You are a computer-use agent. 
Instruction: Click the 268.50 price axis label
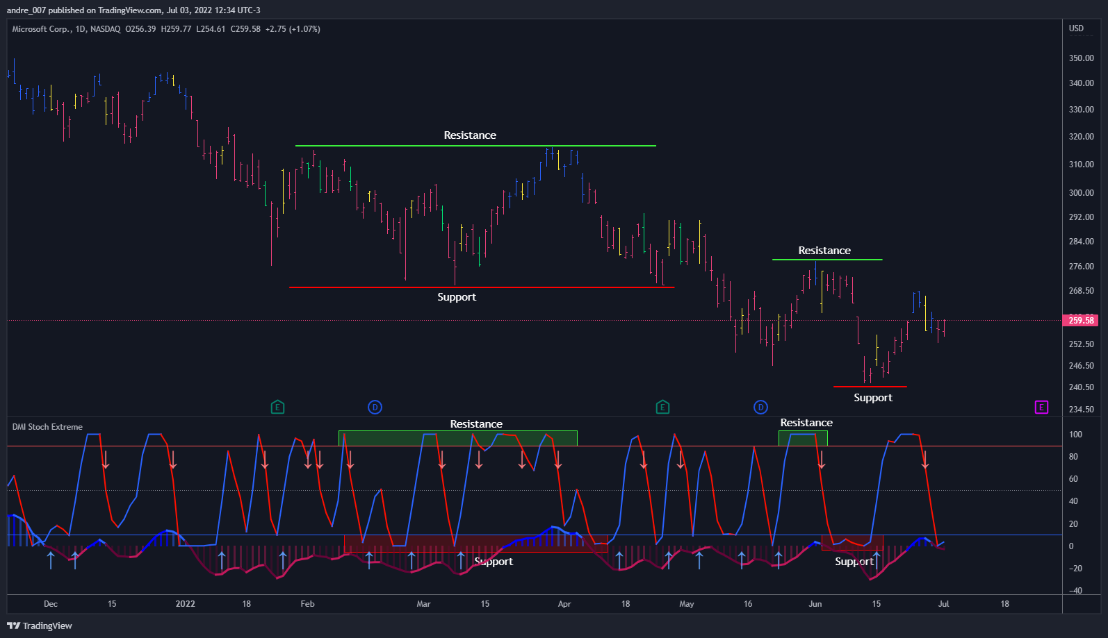click(x=1082, y=291)
